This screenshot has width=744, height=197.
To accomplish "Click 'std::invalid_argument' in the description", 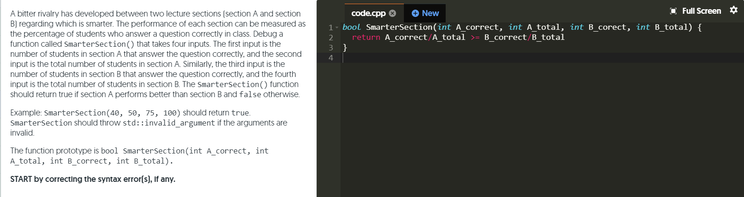I will 168,123.
